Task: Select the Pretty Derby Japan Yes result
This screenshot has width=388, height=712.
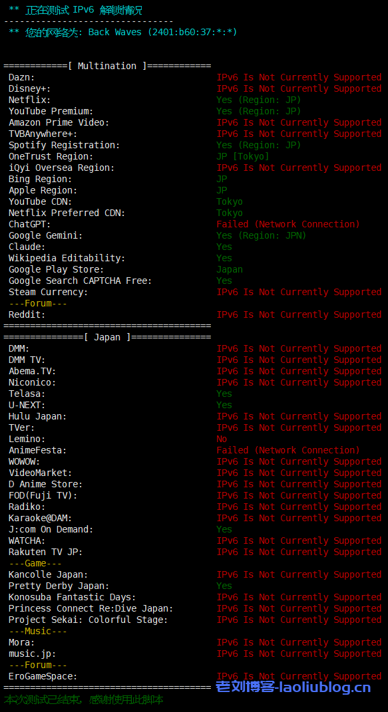Action: pos(224,586)
